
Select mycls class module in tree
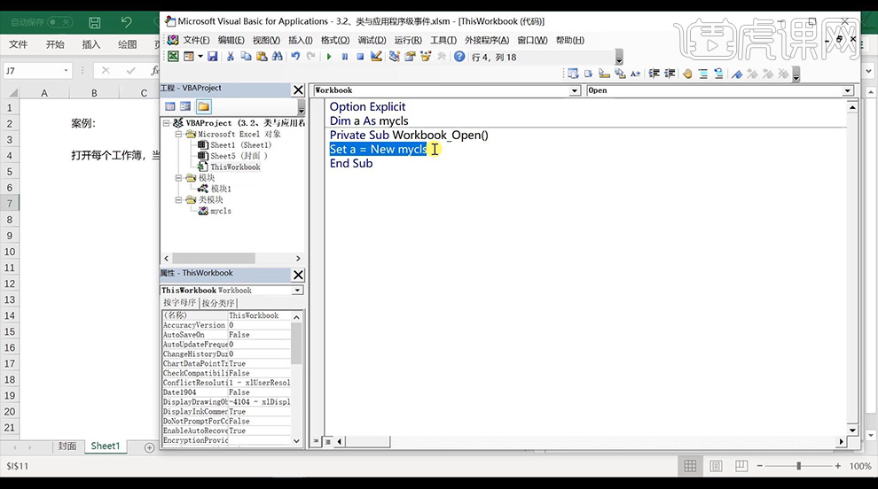(x=220, y=211)
